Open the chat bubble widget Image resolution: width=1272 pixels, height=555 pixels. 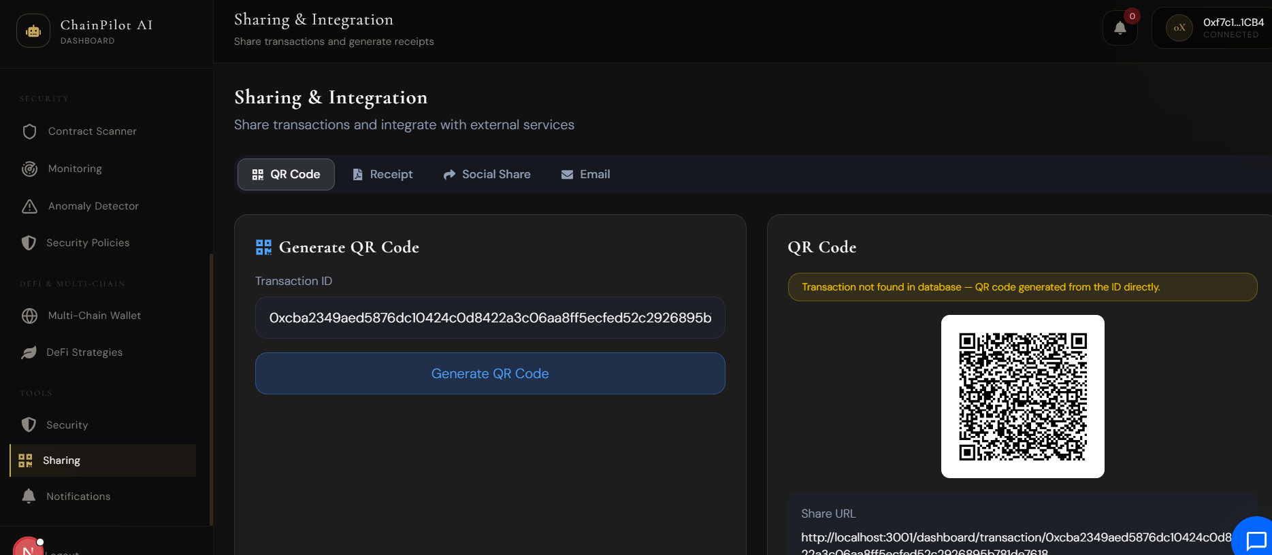[1255, 541]
